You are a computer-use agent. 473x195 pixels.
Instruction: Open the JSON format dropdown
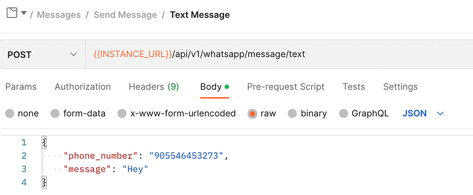423,113
